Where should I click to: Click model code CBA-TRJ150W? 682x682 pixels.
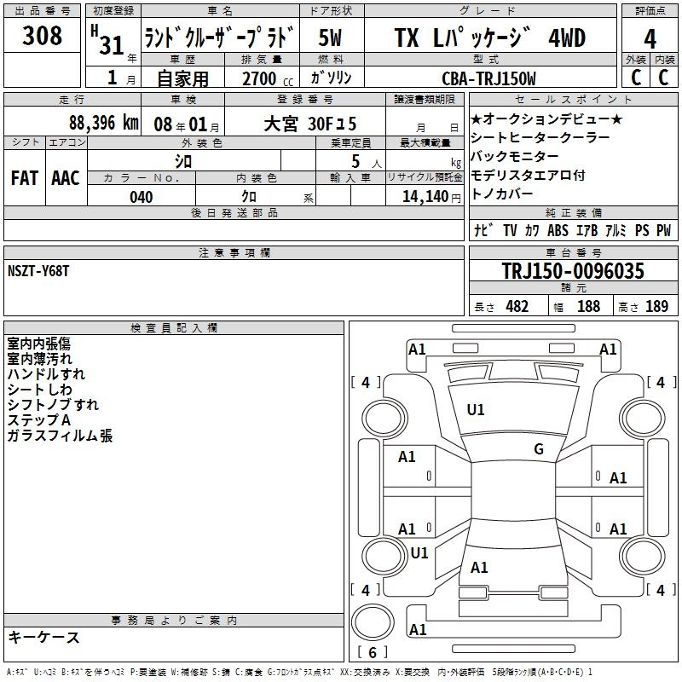coord(488,78)
